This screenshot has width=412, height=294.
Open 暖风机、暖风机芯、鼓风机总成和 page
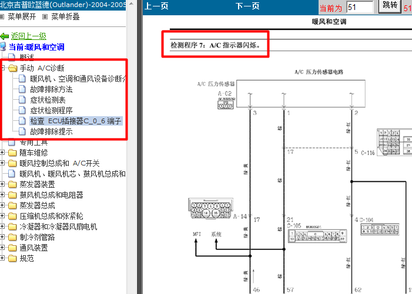pyautogui.click(x=72, y=174)
